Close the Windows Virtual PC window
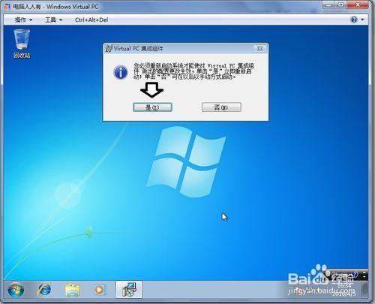Viewport: 375px width, 304px height. coord(358,5)
